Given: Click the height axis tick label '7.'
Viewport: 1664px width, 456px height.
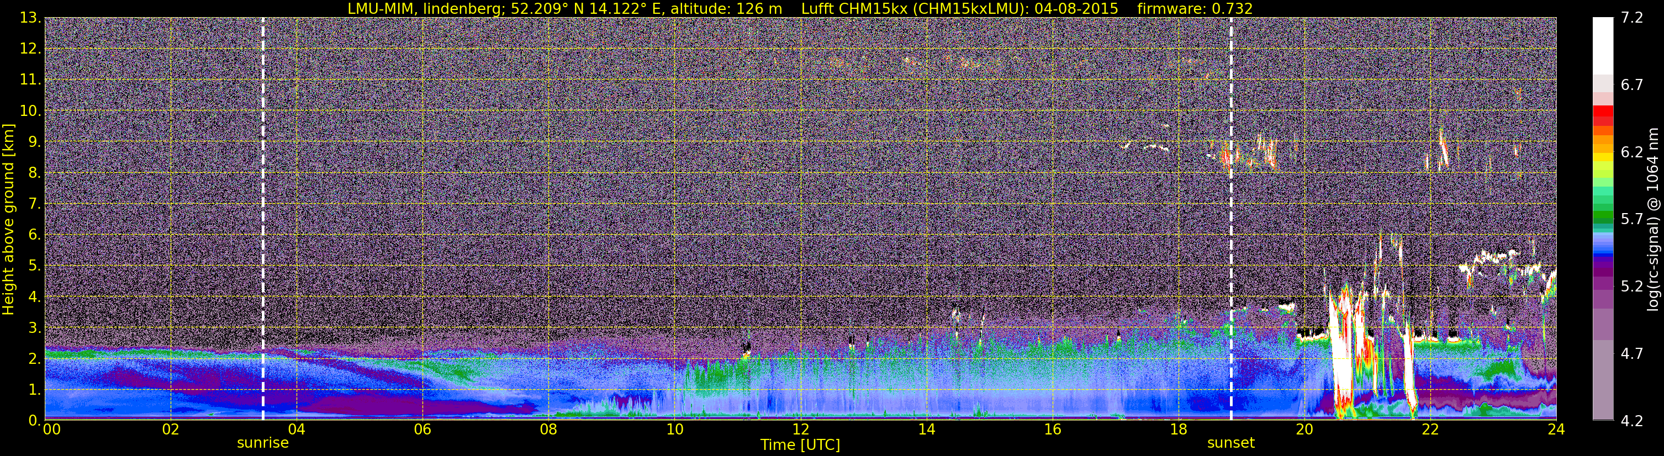Looking at the screenshot, I should coord(34,204).
